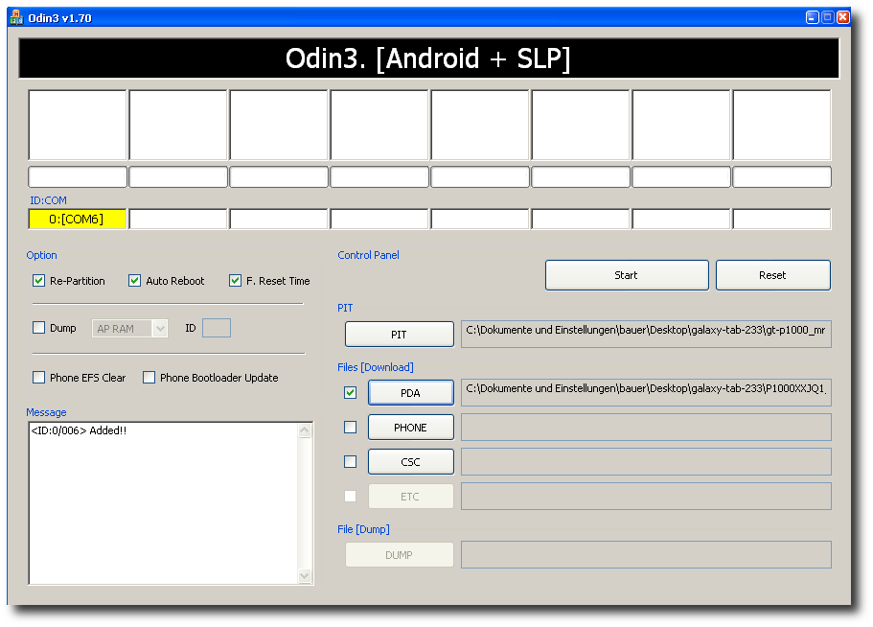Viewport: 873px width, 627px height.
Task: Enable Phone Bootloader Update
Action: point(149,378)
